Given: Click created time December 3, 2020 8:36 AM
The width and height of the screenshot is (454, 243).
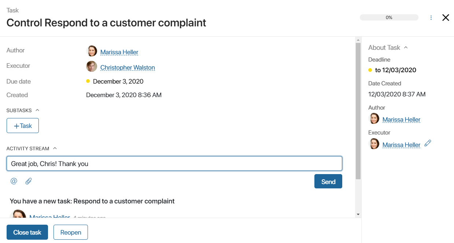Looking at the screenshot, I should (124, 95).
